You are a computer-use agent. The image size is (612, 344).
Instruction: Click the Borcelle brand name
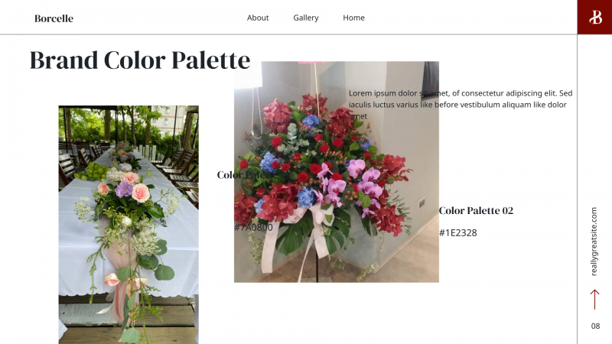54,18
